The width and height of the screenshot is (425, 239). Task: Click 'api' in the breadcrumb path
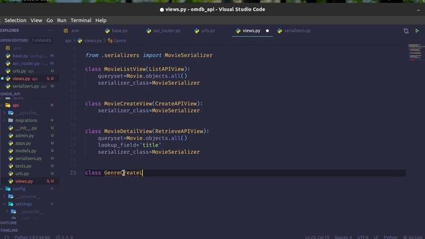click(x=68, y=40)
